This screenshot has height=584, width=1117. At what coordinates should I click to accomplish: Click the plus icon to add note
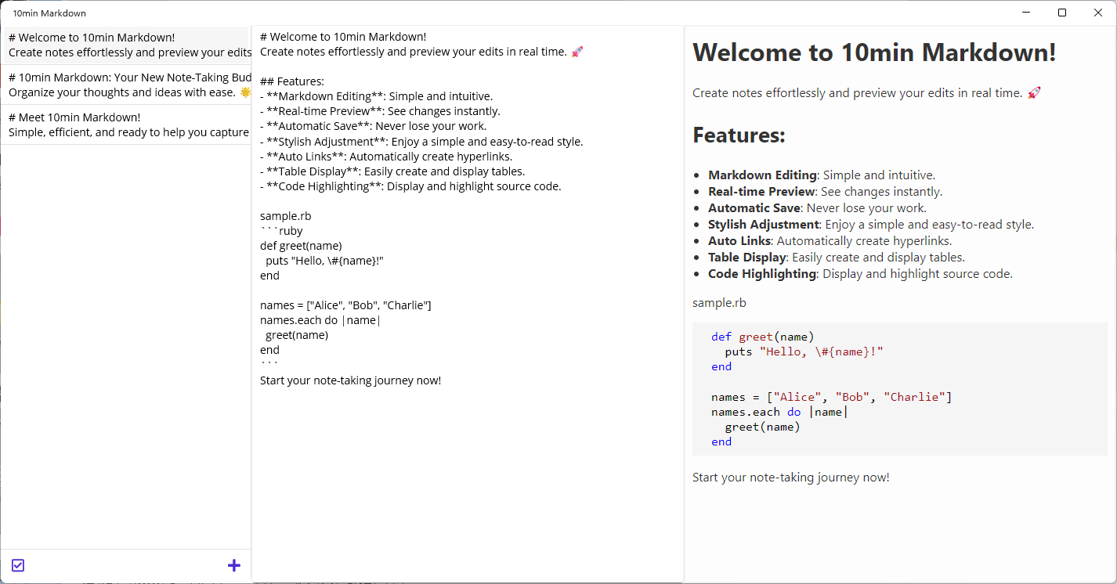(233, 565)
